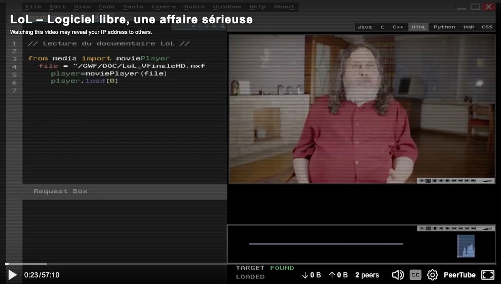Click the code line "player=moviePlayer(file)"
This screenshot has height=284, width=501.
pyautogui.click(x=108, y=73)
